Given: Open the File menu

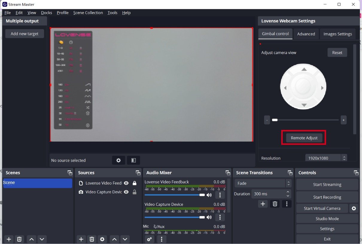Looking at the screenshot, I should (7, 13).
